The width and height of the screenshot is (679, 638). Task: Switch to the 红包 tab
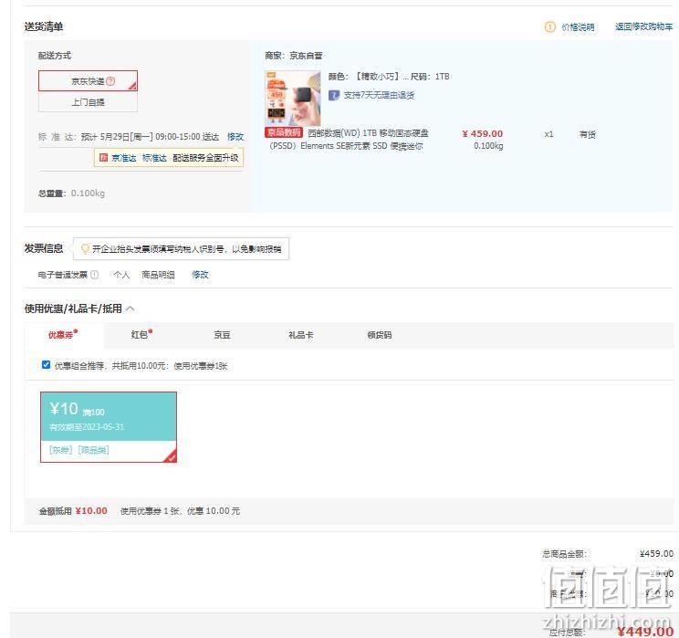click(x=141, y=334)
